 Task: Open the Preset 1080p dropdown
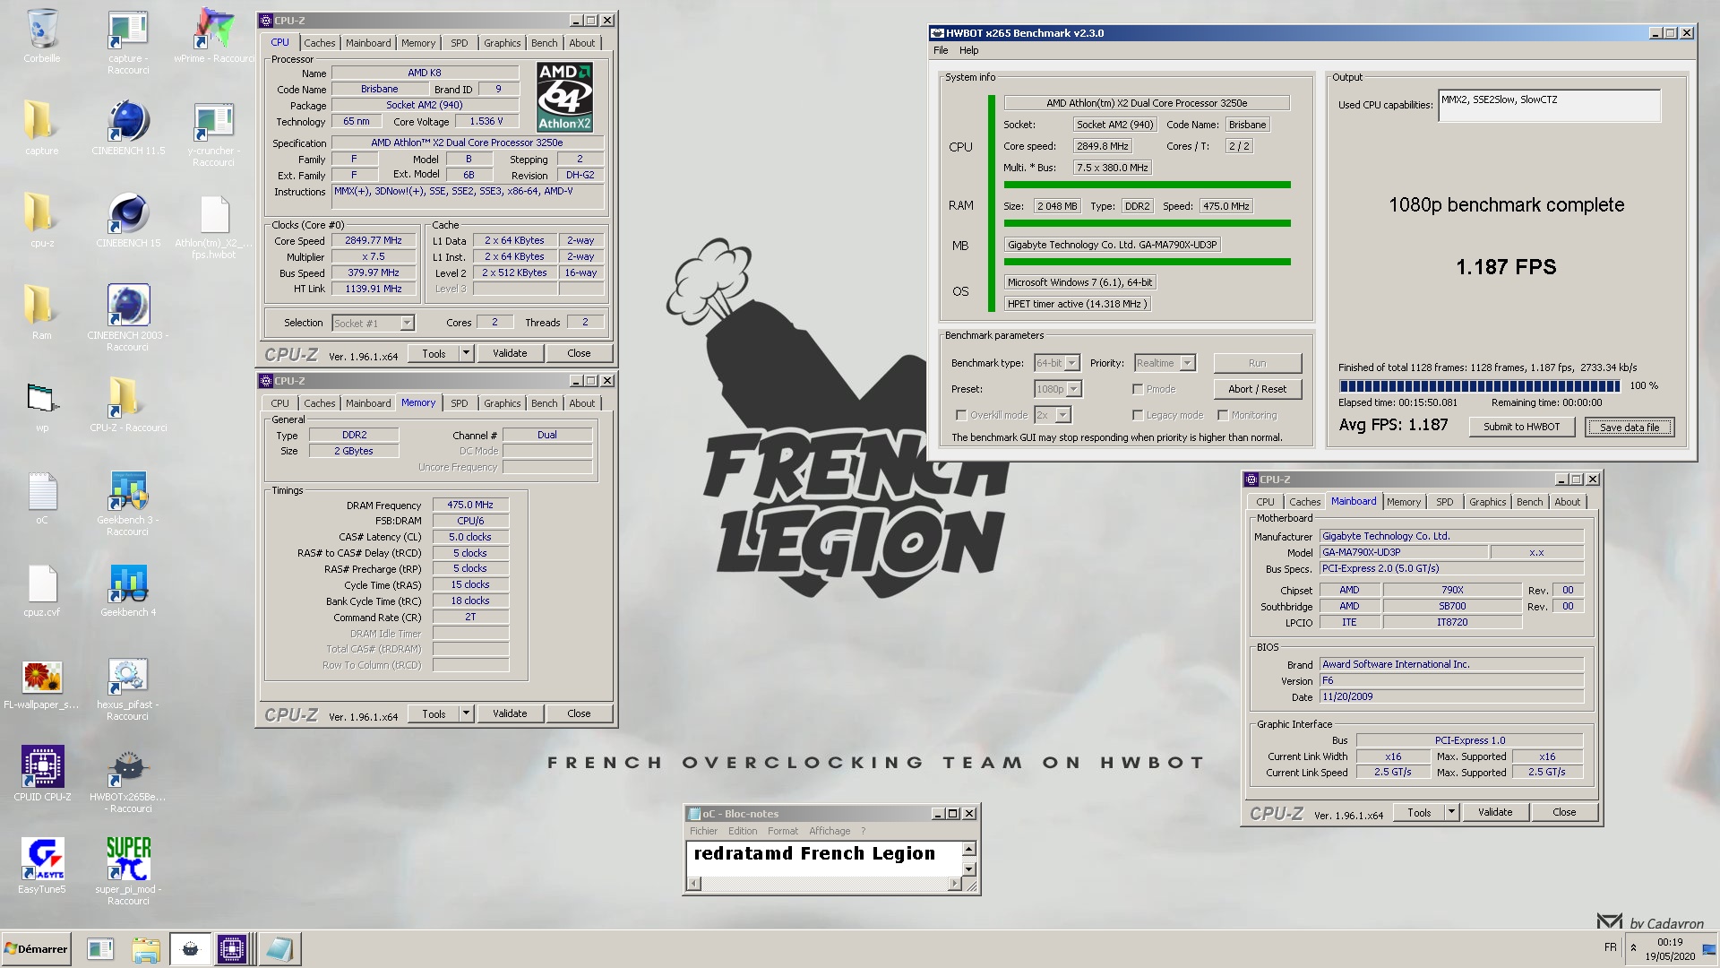pos(1073,389)
